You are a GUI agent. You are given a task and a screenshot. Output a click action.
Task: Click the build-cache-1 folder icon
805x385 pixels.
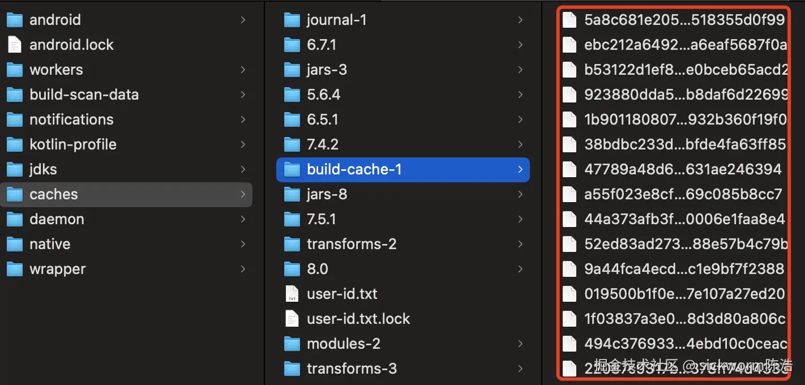[292, 170]
